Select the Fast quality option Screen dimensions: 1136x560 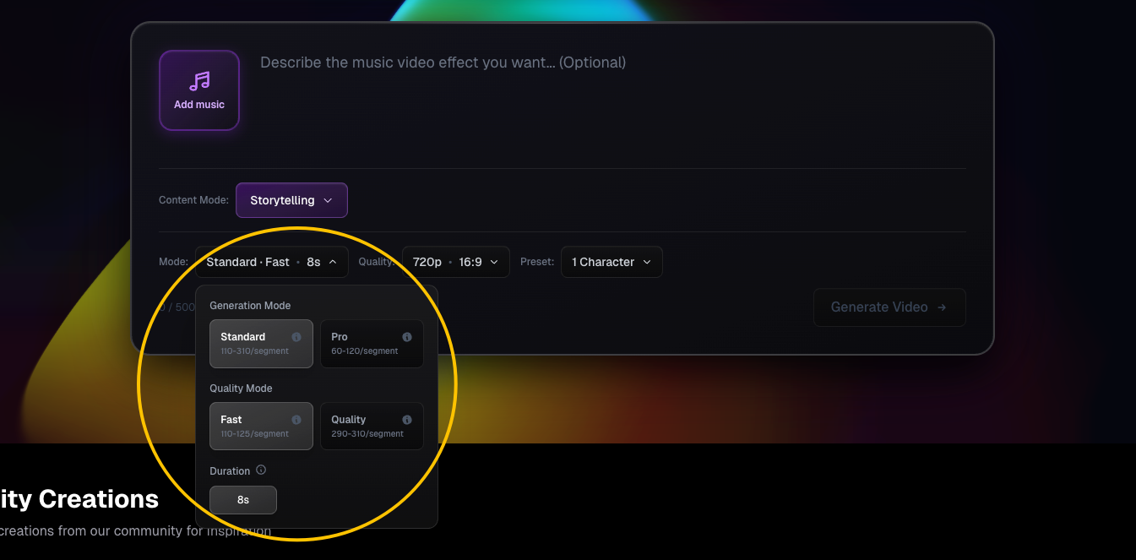261,426
